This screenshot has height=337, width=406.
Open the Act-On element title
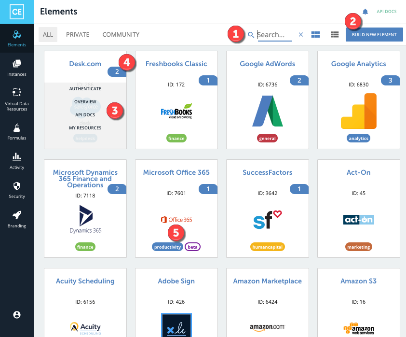(359, 172)
